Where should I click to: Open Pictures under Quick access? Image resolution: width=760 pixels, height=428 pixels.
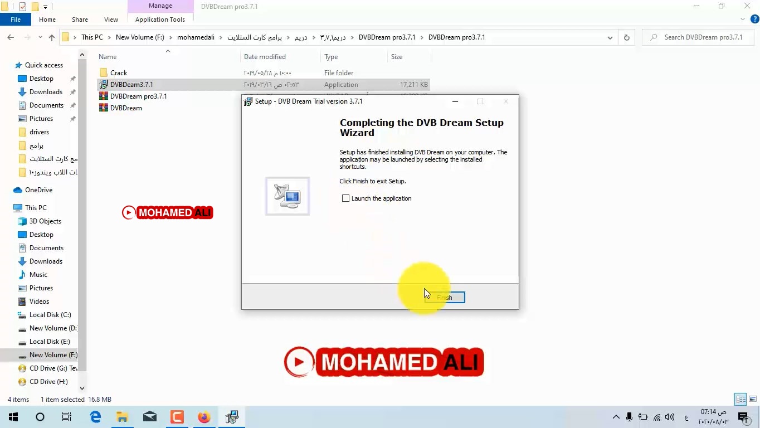coord(41,119)
